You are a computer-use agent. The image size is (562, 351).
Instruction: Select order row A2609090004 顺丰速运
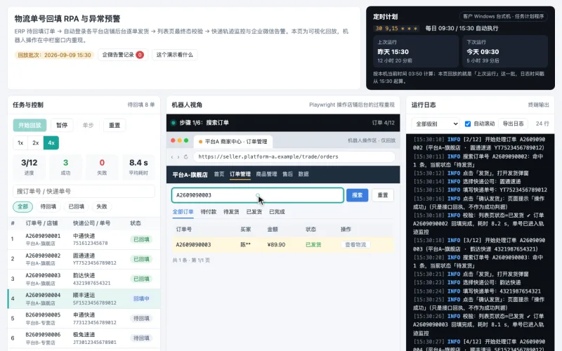coord(84,299)
